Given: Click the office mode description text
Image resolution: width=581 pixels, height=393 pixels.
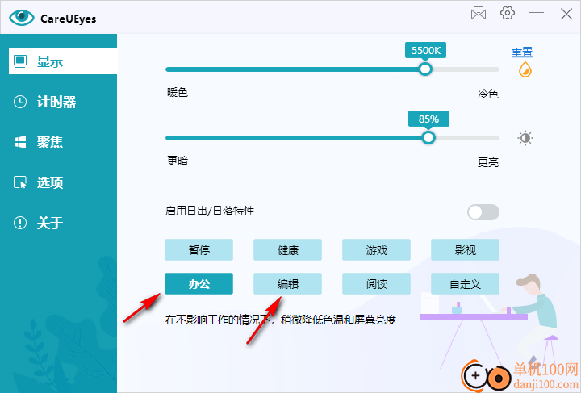Looking at the screenshot, I should (281, 320).
